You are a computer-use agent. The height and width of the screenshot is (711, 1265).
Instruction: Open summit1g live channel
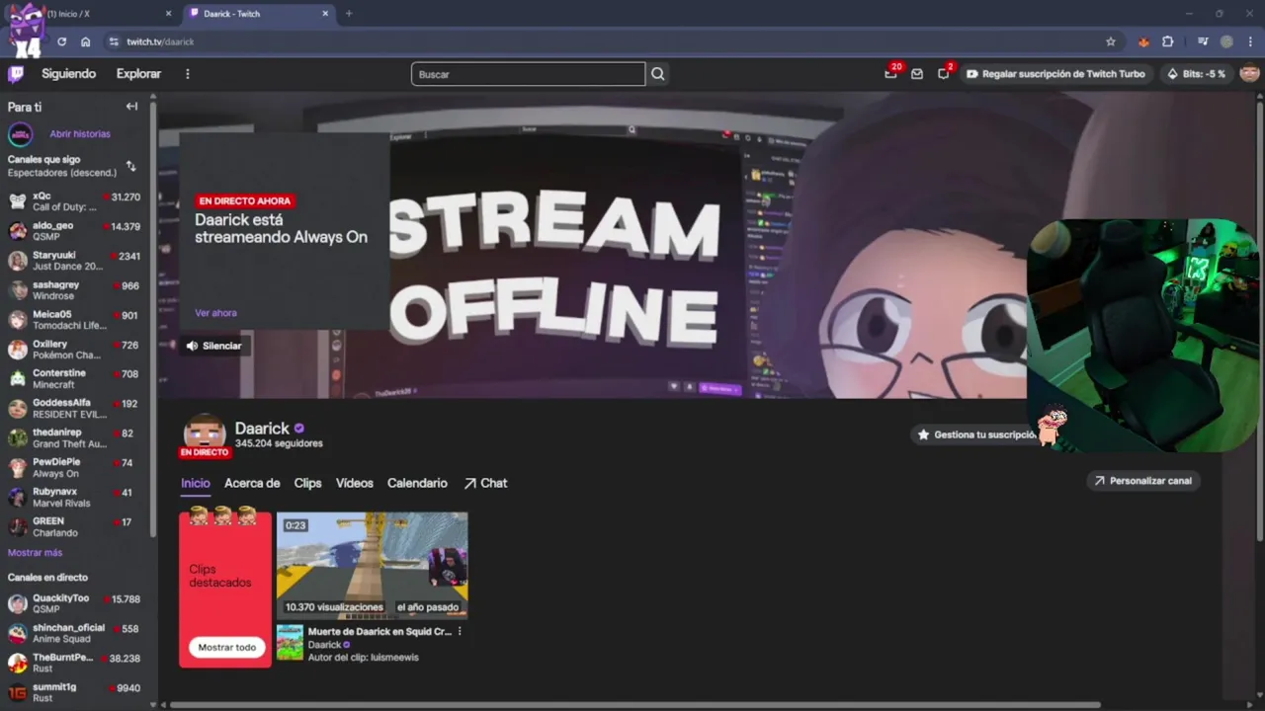click(x=74, y=692)
